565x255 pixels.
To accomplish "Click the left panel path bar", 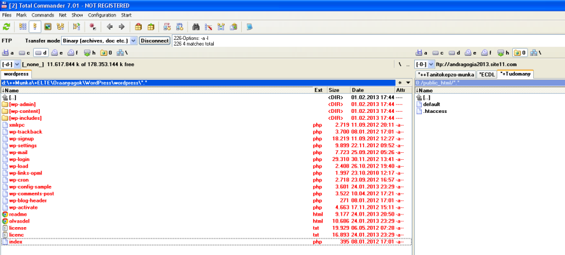I will [x=198, y=83].
